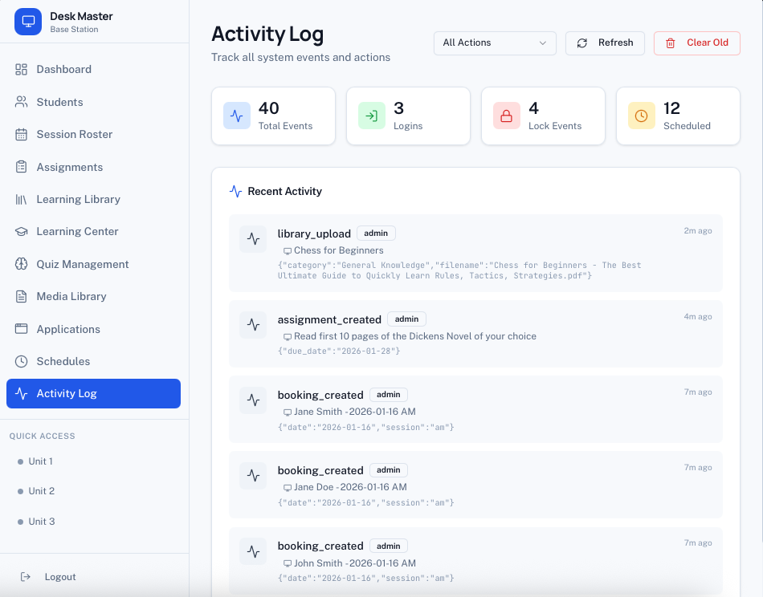Viewport: 763px width, 597px height.
Task: Select Unit 1 under Quick Access
Action: click(40, 461)
